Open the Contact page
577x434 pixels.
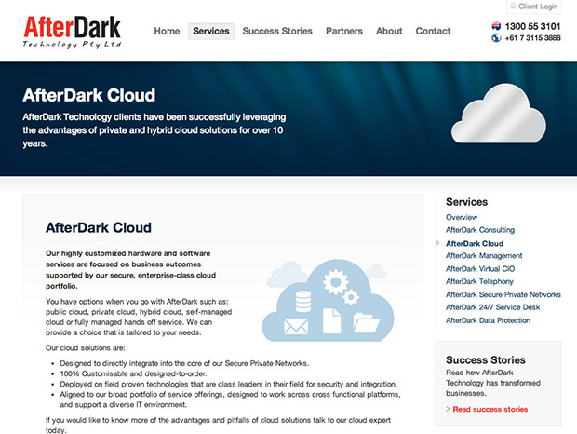coord(433,31)
